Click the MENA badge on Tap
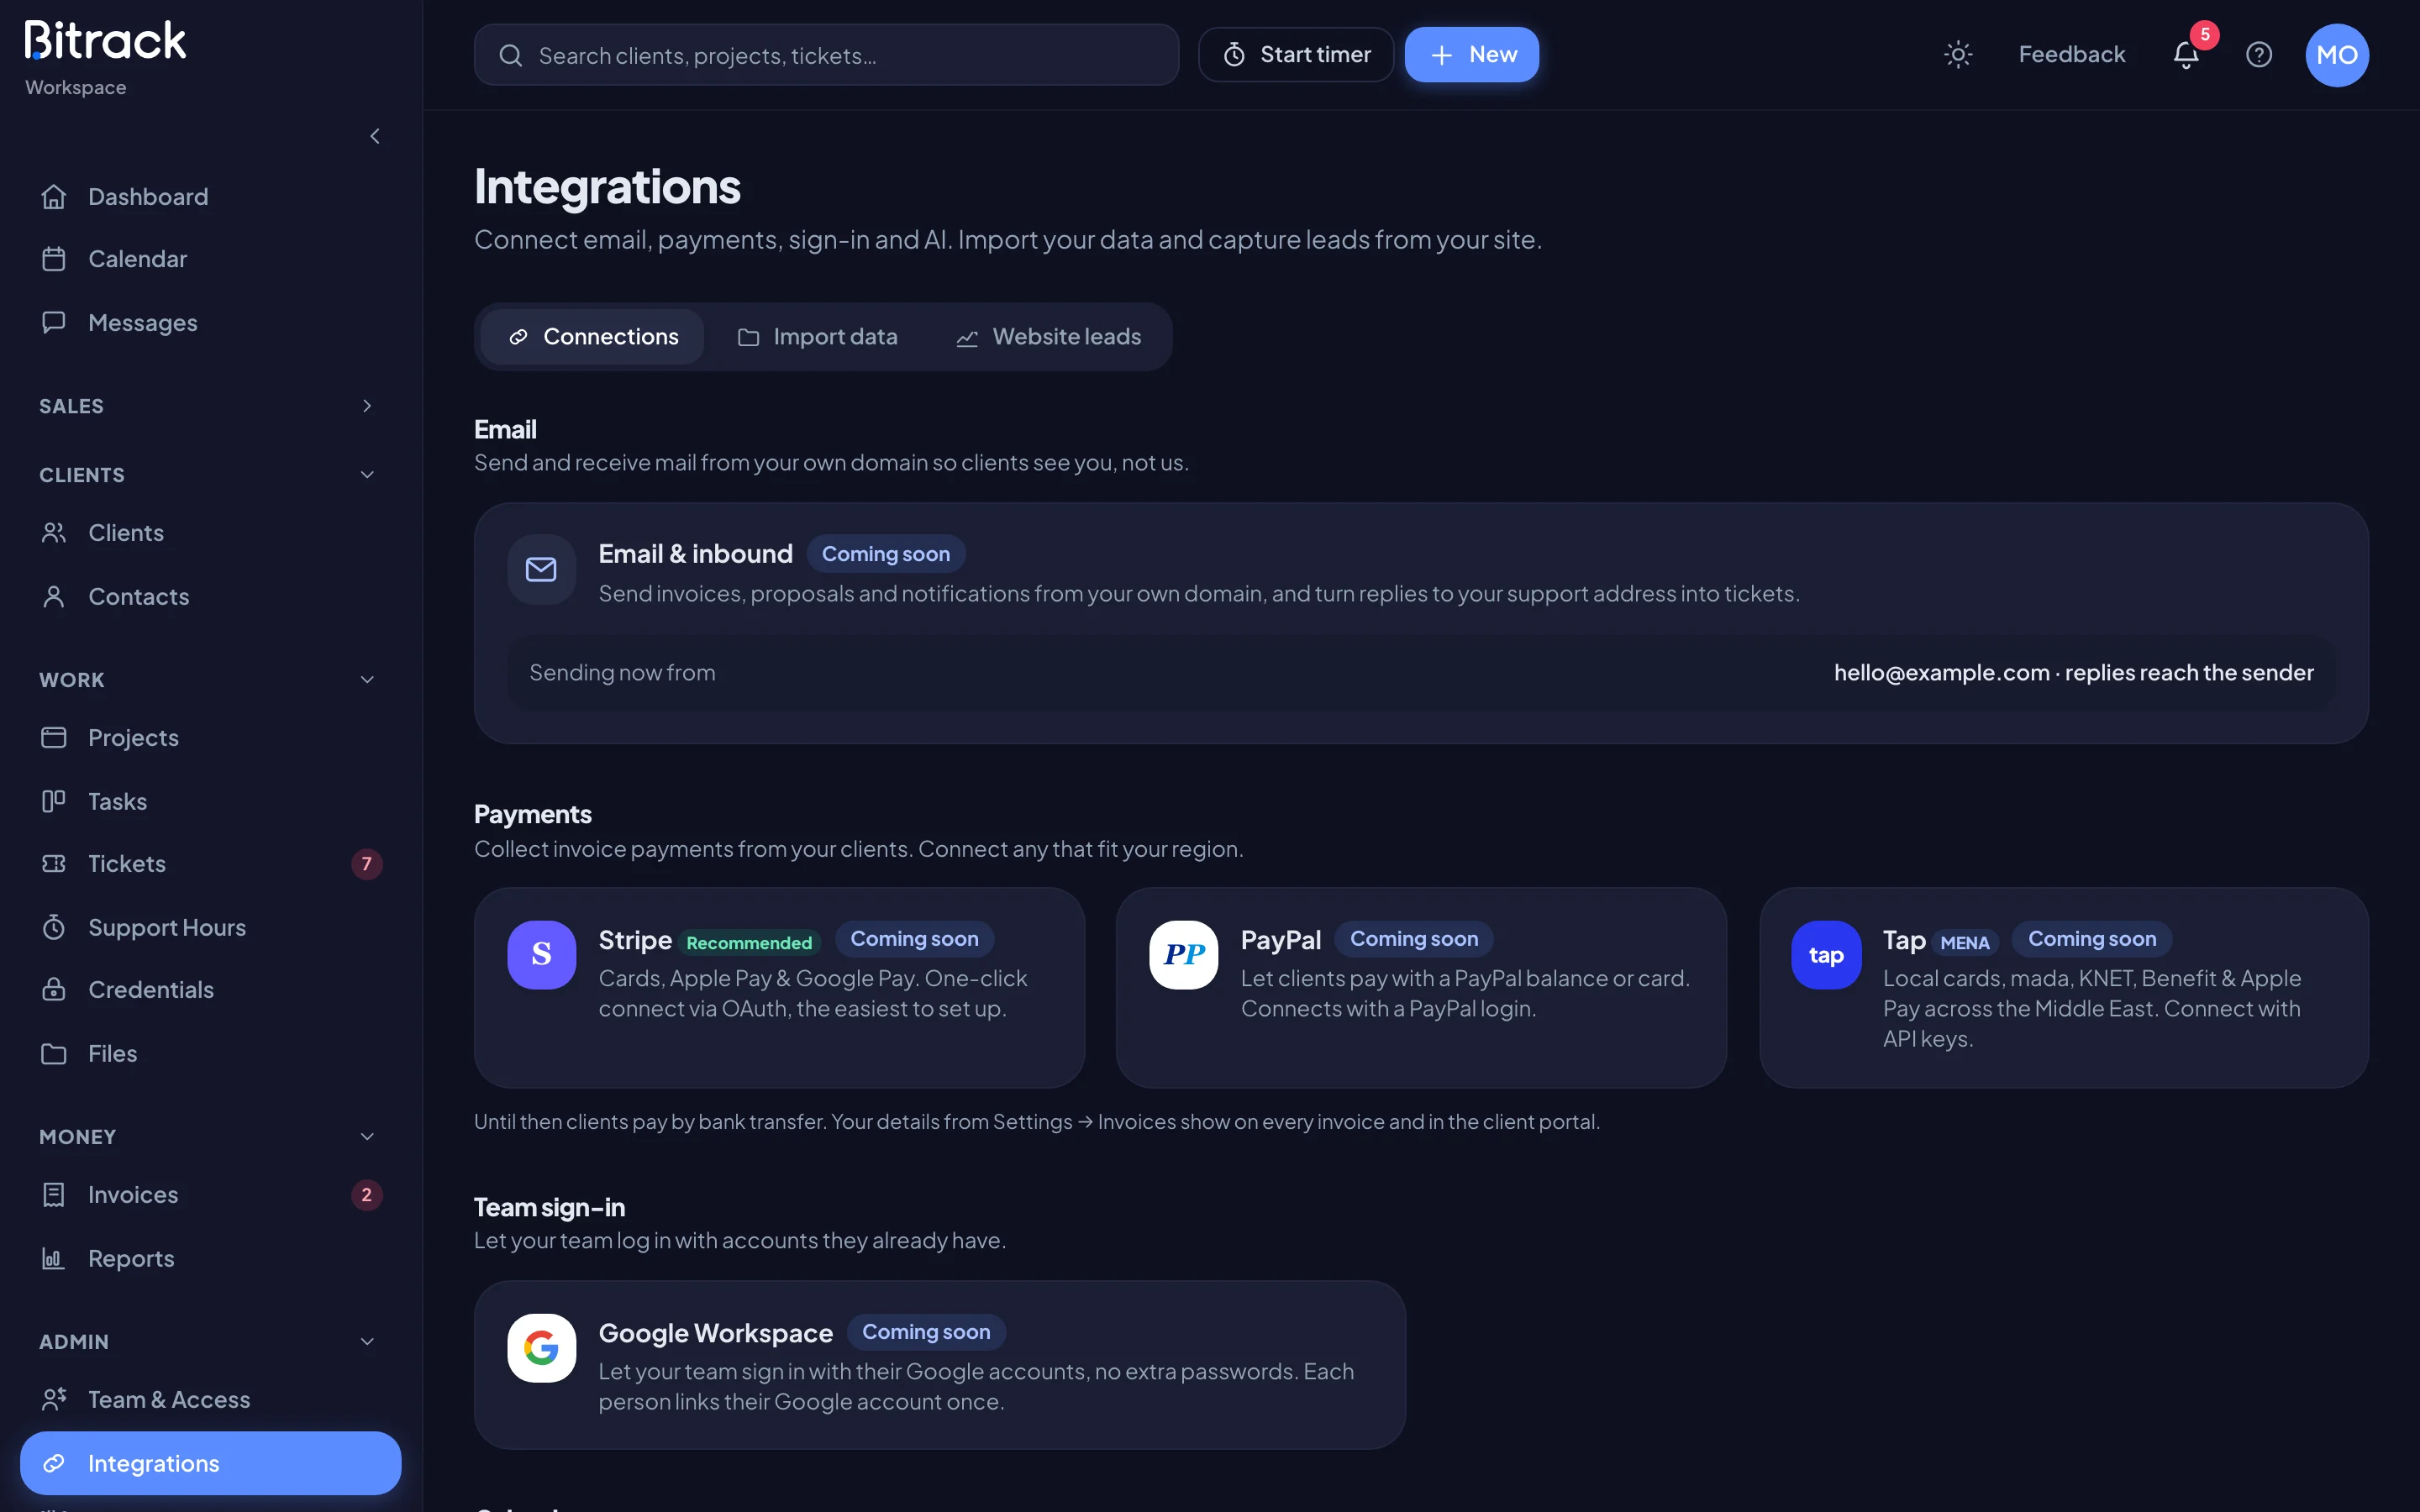The image size is (2420, 1512). tap(1964, 943)
